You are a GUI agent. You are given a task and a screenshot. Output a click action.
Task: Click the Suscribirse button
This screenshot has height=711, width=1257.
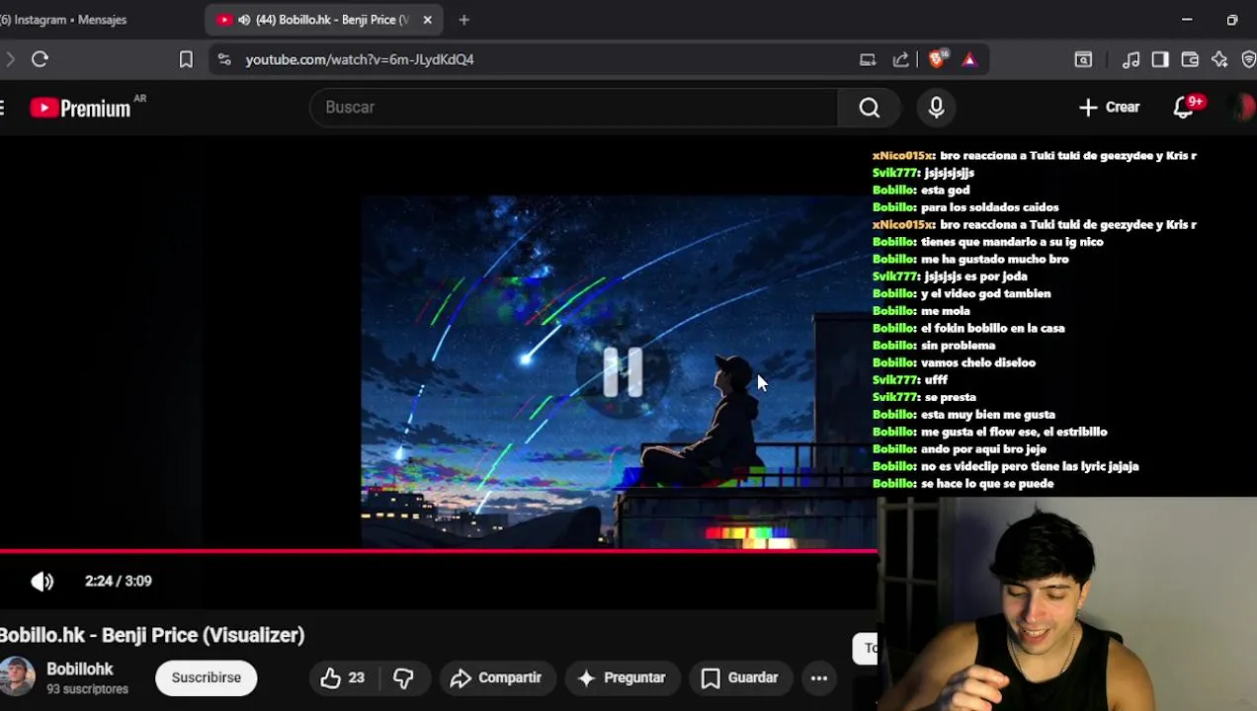[206, 677]
